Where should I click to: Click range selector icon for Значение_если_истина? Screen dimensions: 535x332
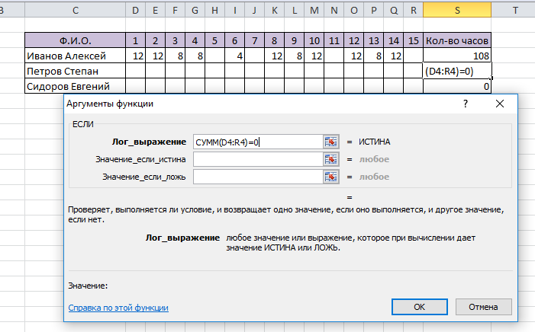click(x=330, y=159)
